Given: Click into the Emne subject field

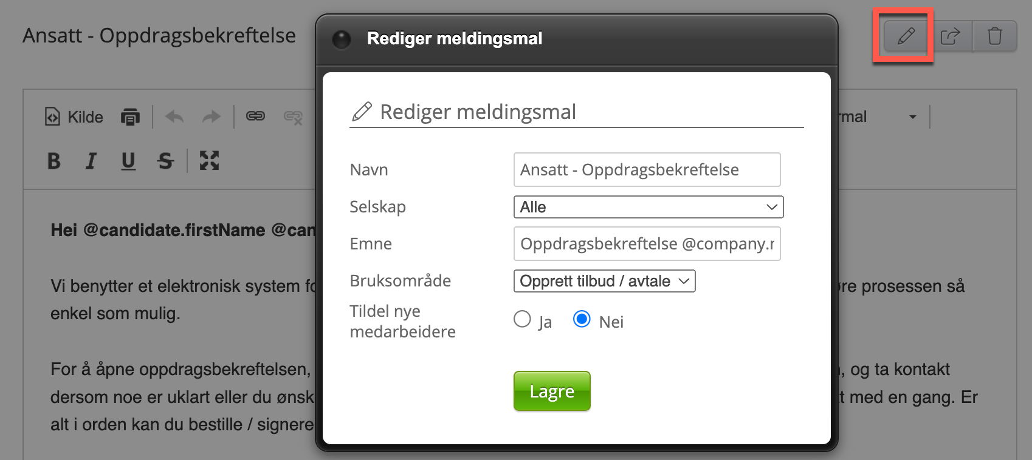Looking at the screenshot, I should (x=647, y=244).
